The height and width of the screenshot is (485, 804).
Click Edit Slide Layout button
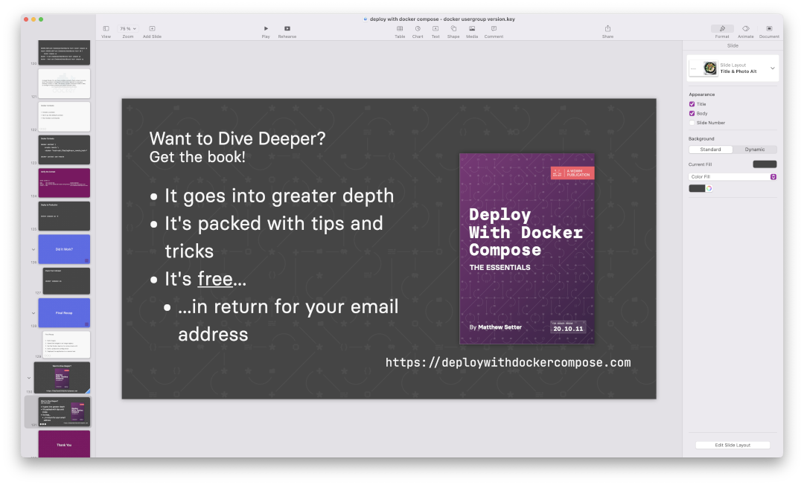click(733, 445)
